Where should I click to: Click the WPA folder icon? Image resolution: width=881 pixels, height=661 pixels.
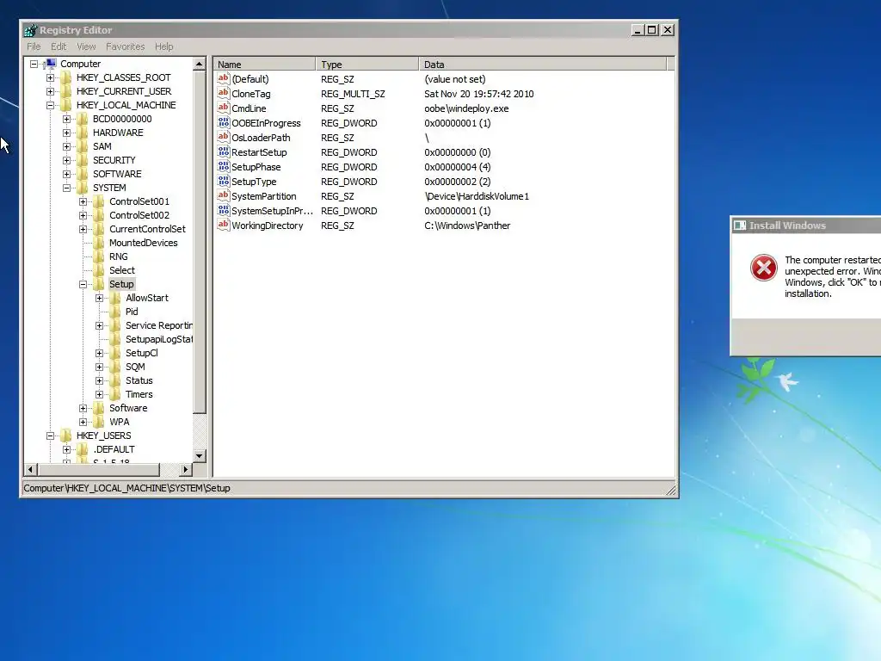pos(99,422)
